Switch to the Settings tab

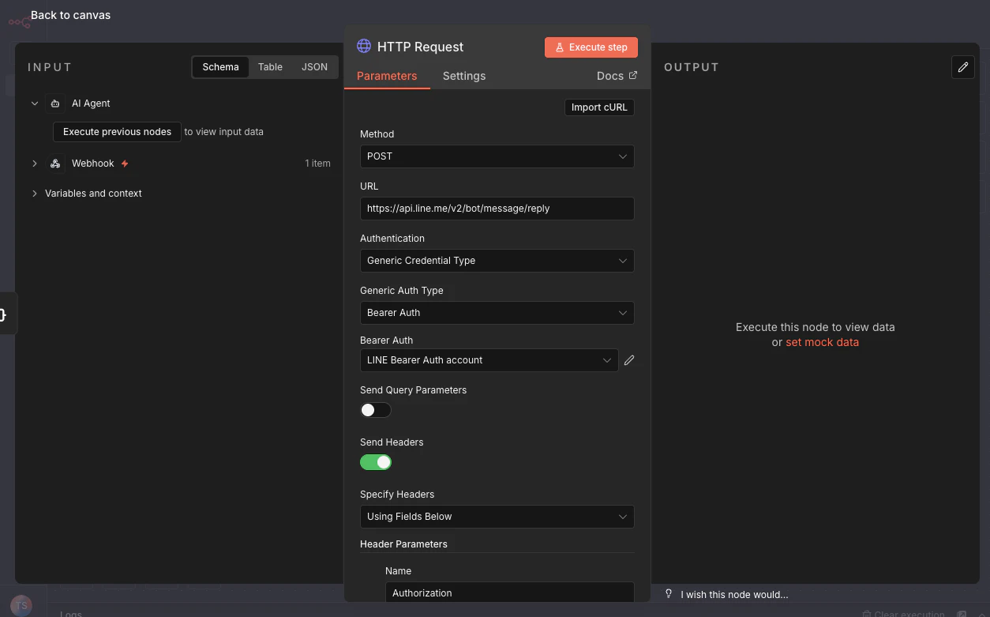point(464,76)
